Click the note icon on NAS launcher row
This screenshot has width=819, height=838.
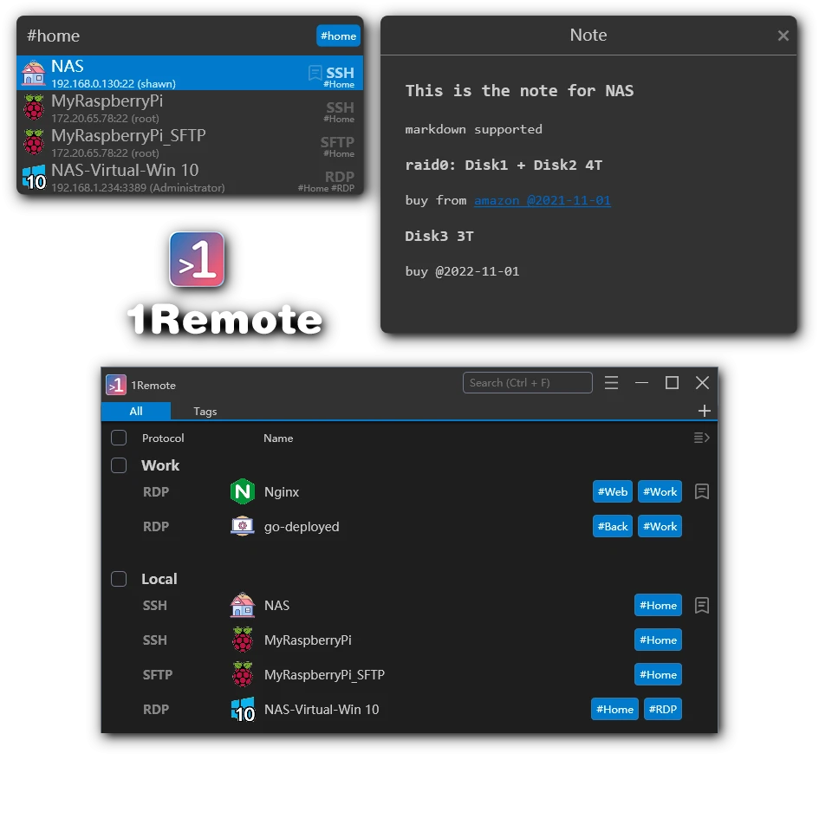(315, 73)
